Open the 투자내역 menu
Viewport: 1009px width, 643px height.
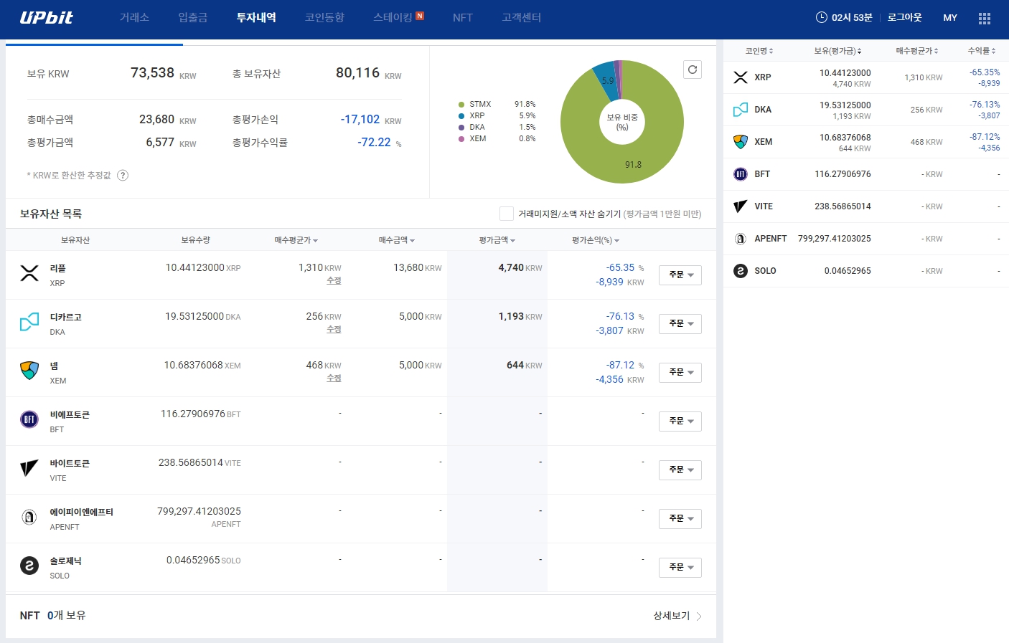click(x=256, y=17)
